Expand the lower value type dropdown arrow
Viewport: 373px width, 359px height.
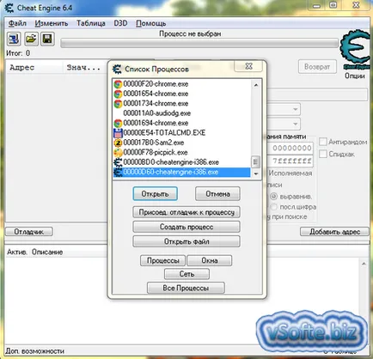click(296, 124)
